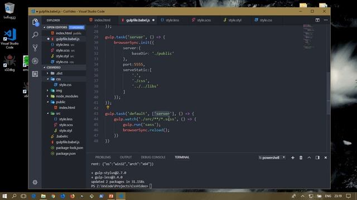Switch to the style.styl editor tab

coord(235,20)
